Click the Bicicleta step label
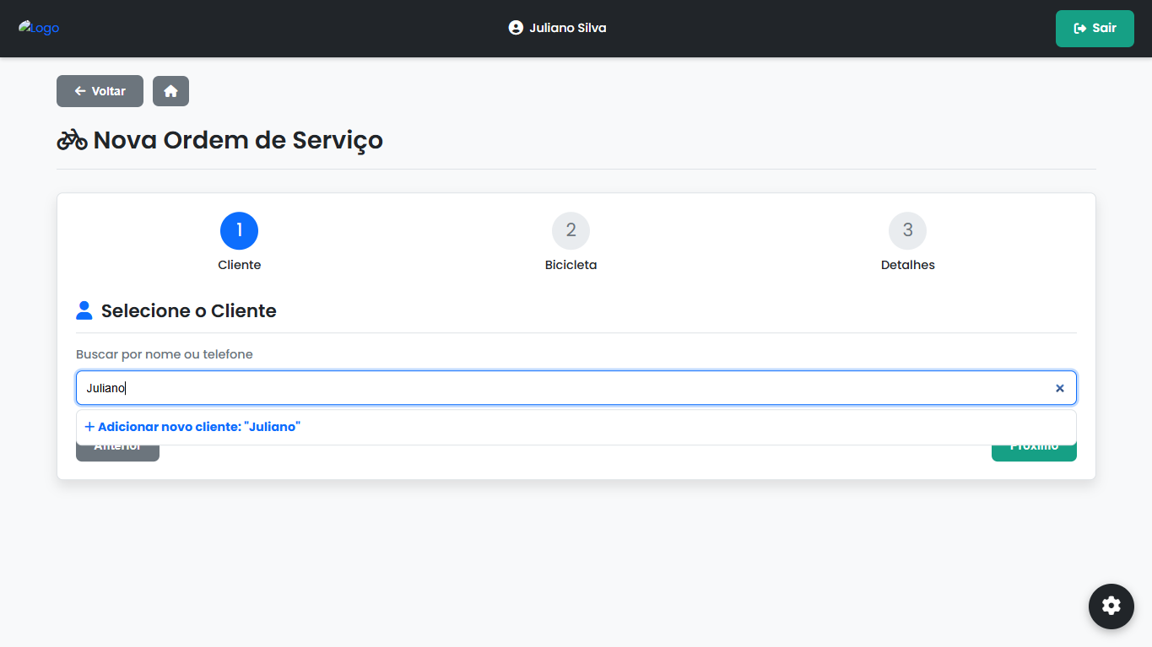The height and width of the screenshot is (647, 1152). pyautogui.click(x=571, y=265)
